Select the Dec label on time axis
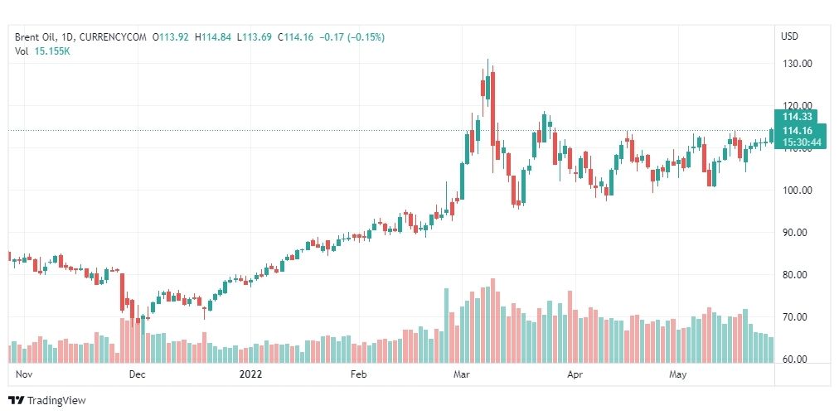839x415 pixels. click(x=138, y=374)
